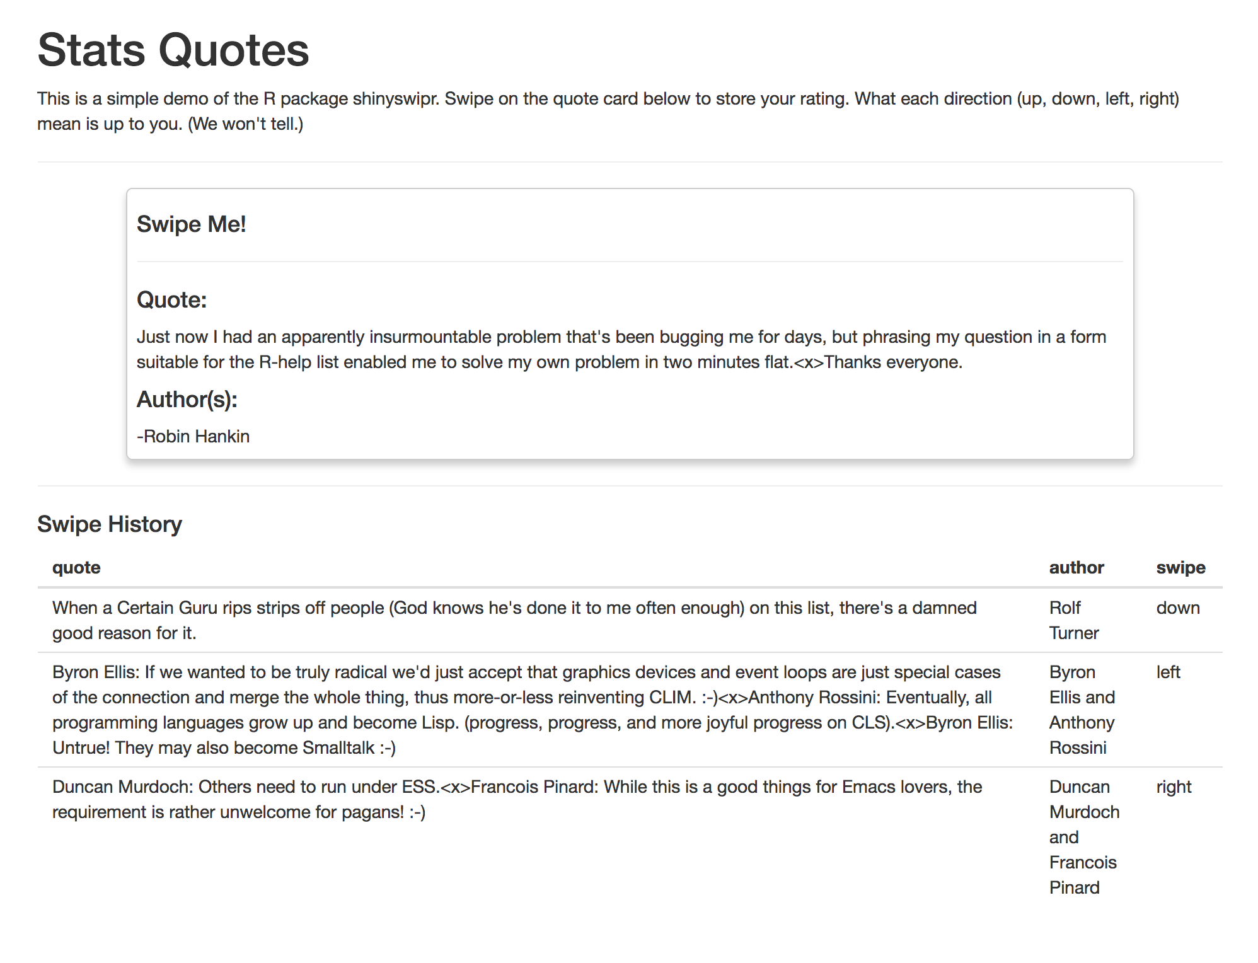Click the Duncan Murdoch and Francois Pinard cell
Image resolution: width=1258 pixels, height=963 pixels.
click(x=1084, y=837)
